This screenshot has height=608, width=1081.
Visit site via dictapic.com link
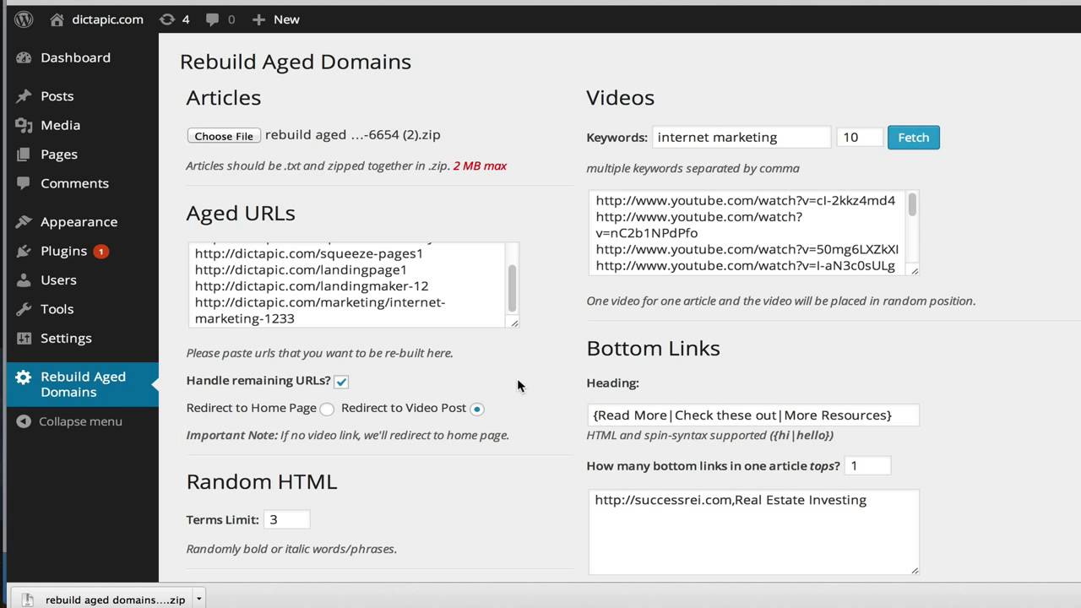[x=106, y=19]
